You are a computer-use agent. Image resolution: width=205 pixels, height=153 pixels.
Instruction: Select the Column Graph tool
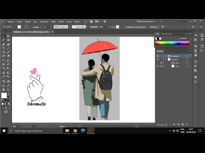pyautogui.click(x=8, y=81)
